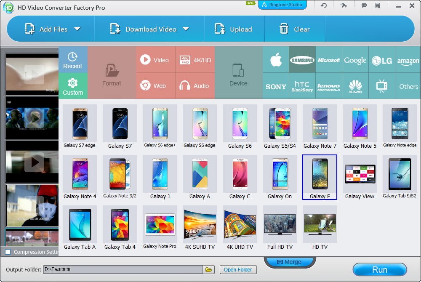Open the Sony device category

(x=276, y=86)
